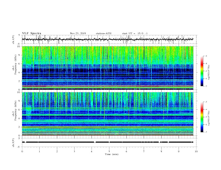The image size is (221, 170).
Task: Click the ch.2 frequency tick "8"
Action: tap(20, 101)
